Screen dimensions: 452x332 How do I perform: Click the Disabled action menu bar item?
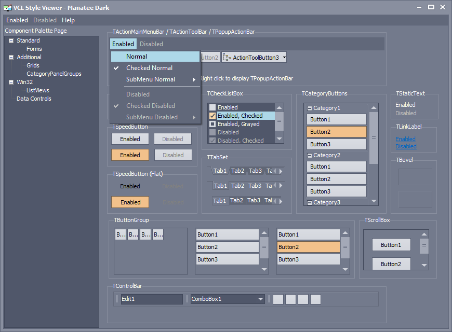tap(151, 44)
